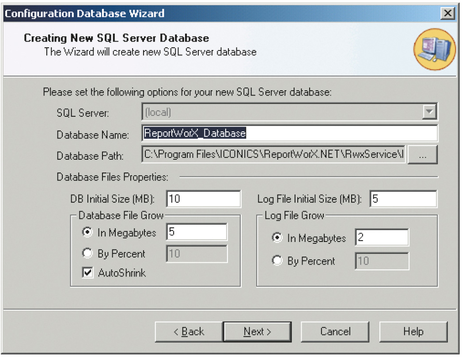Select By Percent under Log File Grow
Screen dimensions: 462x357
[276, 261]
